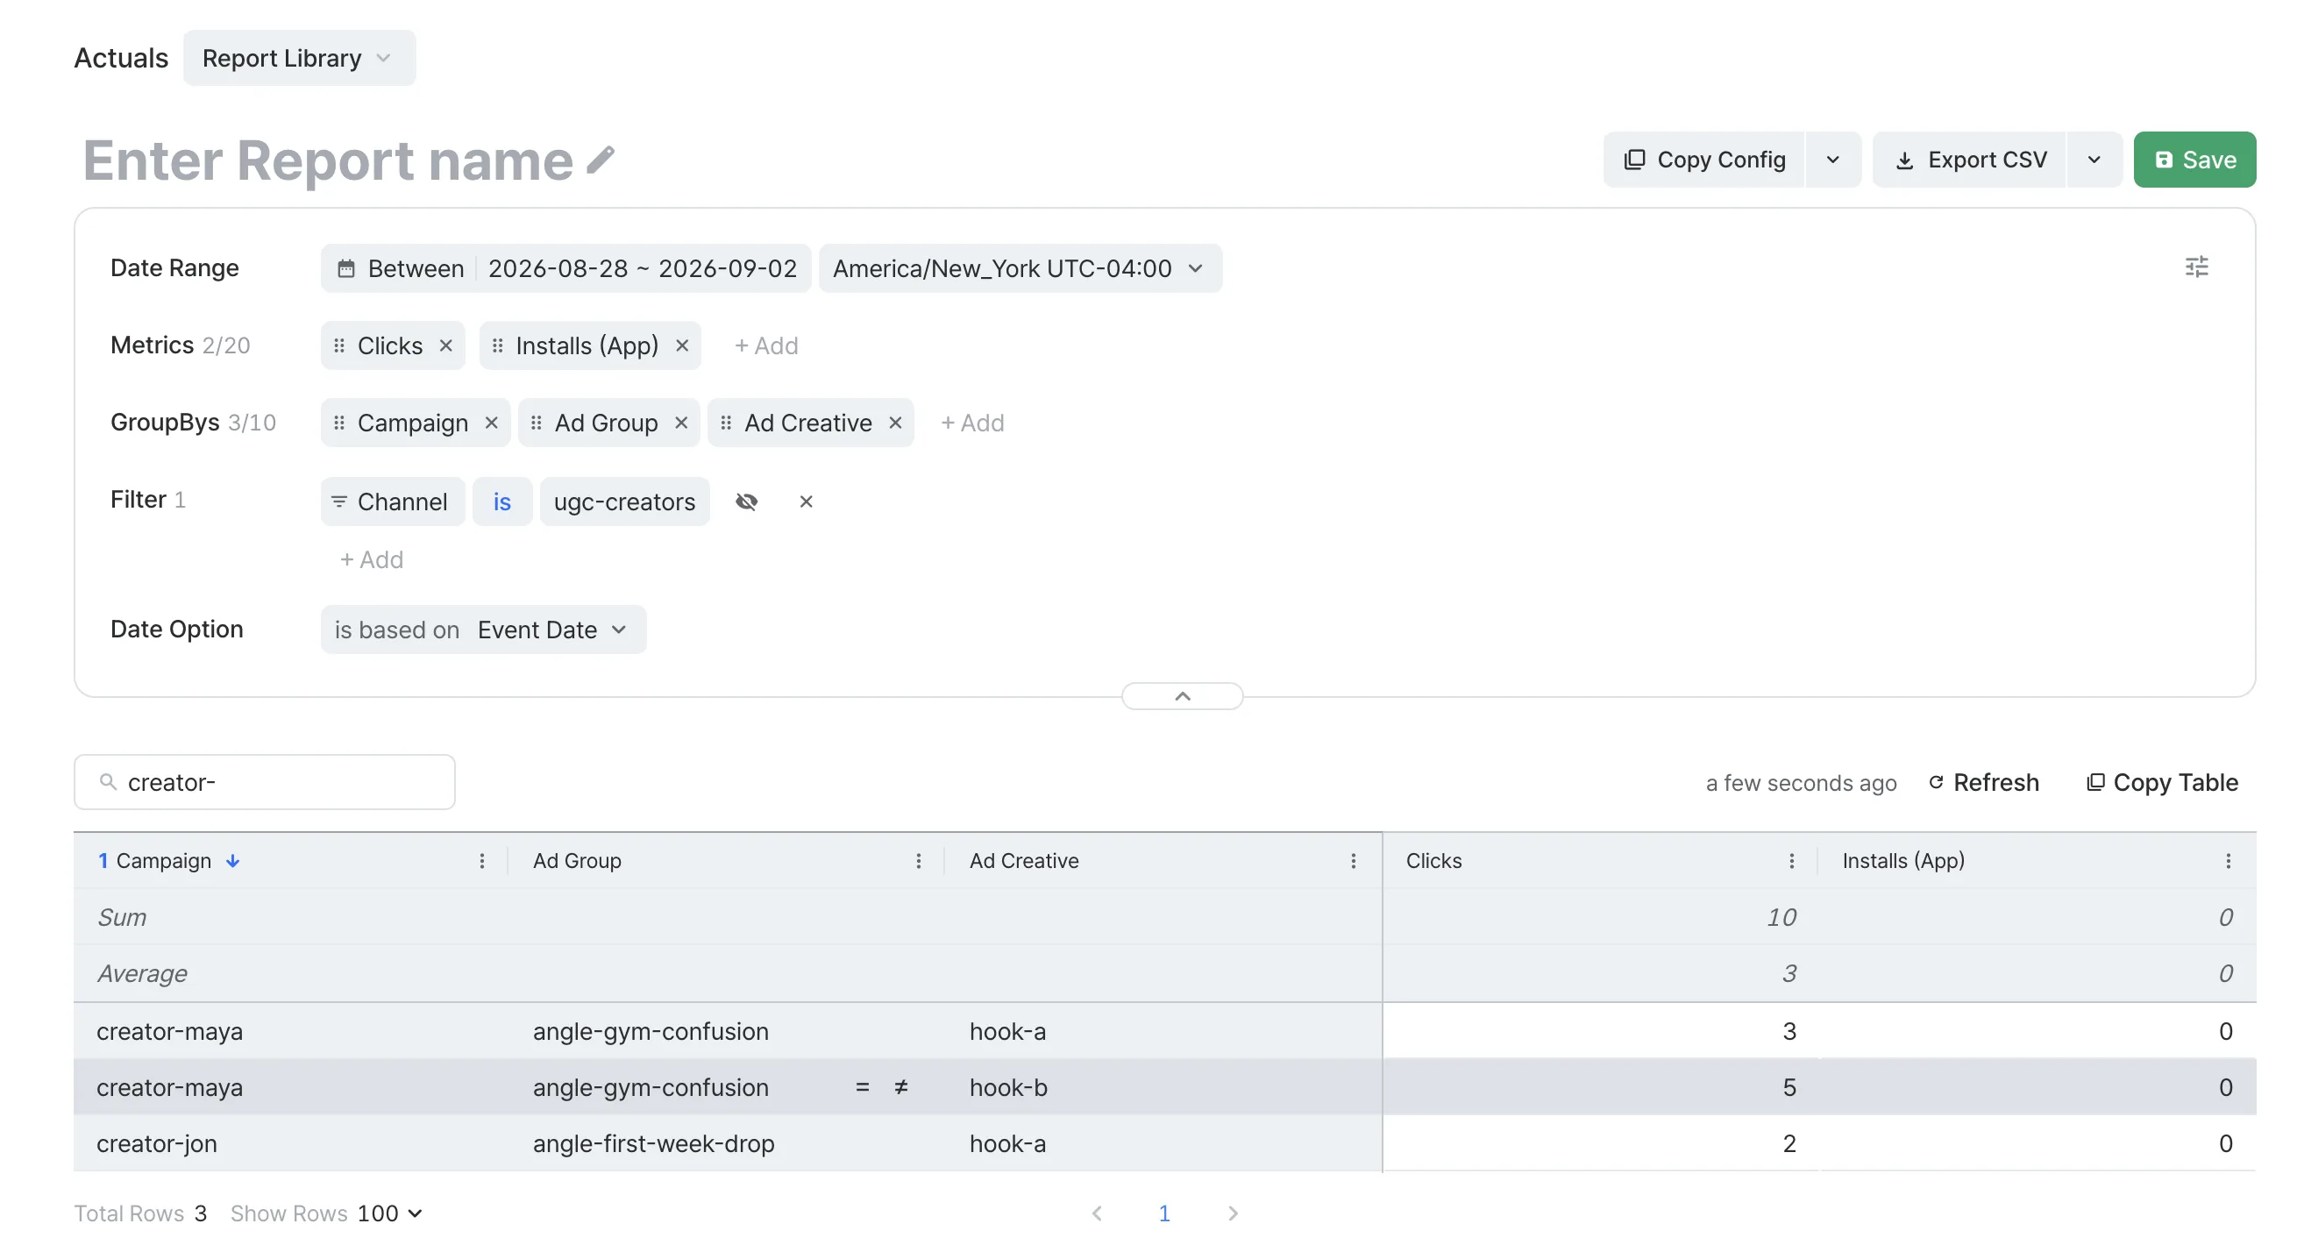This screenshot has height=1245, width=2297.
Task: Delete the Channel filter with the X
Action: pos(805,502)
